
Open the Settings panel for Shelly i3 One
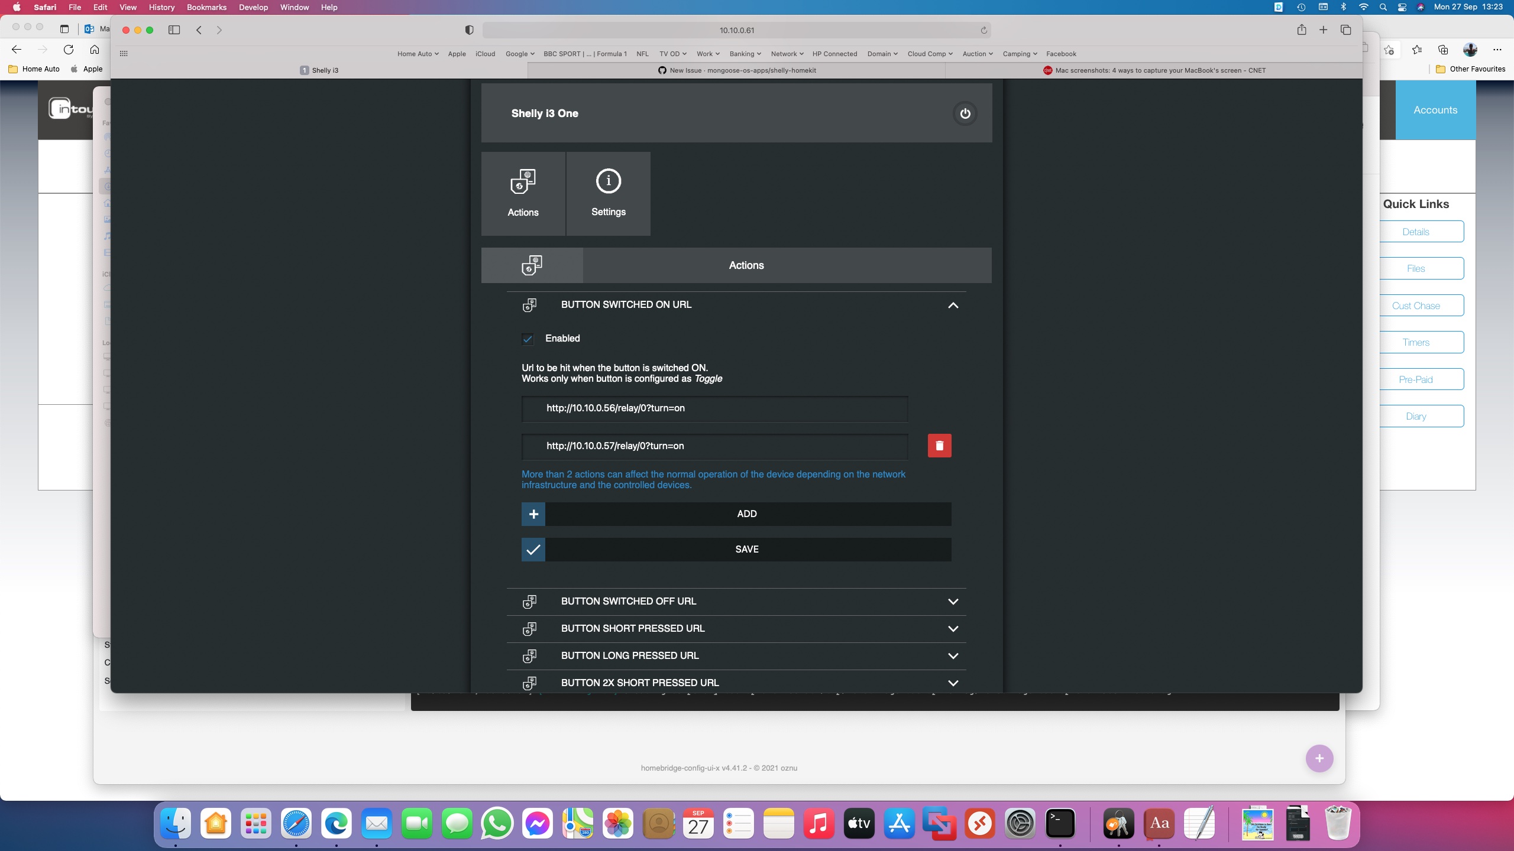click(608, 193)
